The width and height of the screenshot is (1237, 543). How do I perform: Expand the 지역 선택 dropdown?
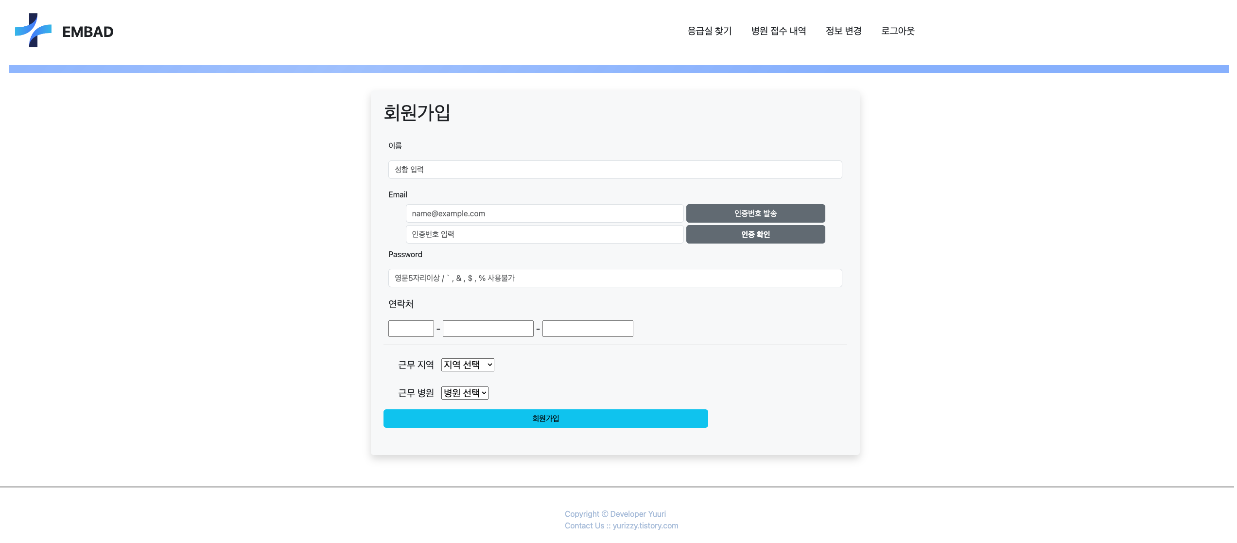468,365
